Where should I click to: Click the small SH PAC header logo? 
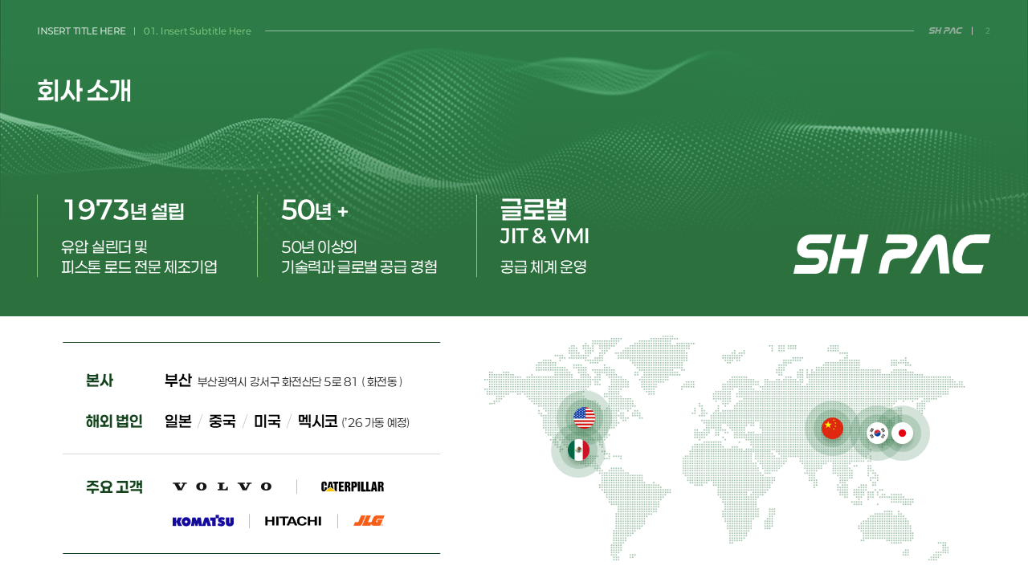(x=944, y=31)
